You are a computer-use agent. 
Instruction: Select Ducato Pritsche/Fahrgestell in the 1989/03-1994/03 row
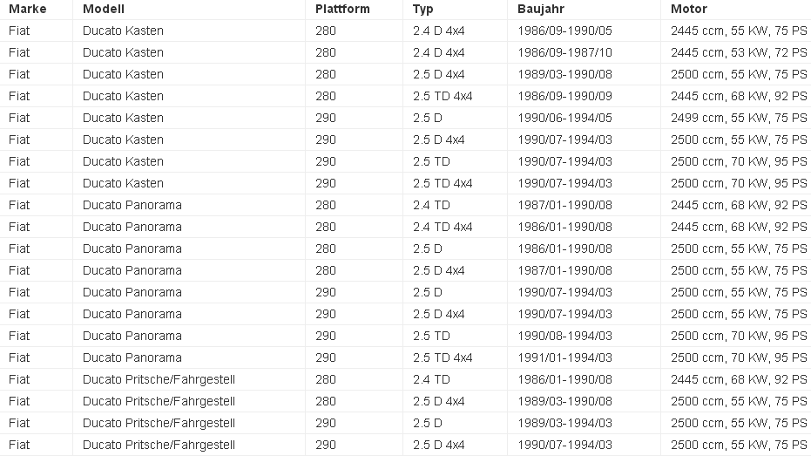[159, 423]
